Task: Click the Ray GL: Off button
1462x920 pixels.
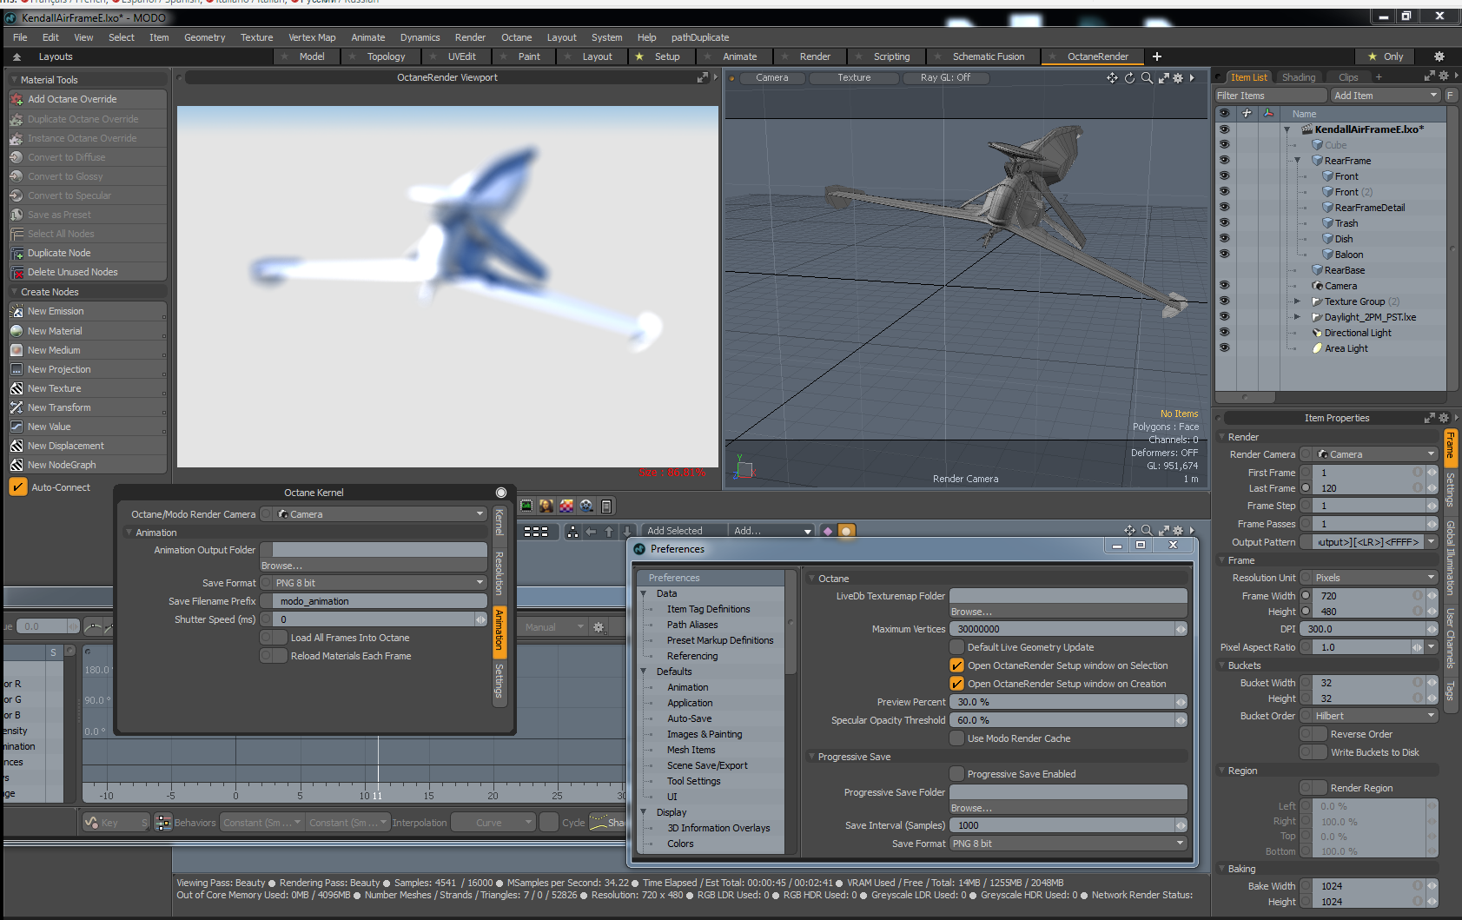Action: coord(945,78)
